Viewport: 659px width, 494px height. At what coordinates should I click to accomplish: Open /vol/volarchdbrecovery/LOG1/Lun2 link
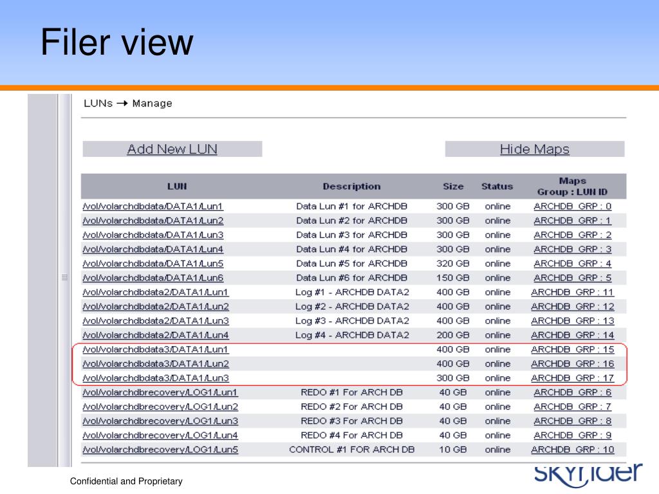pyautogui.click(x=160, y=407)
